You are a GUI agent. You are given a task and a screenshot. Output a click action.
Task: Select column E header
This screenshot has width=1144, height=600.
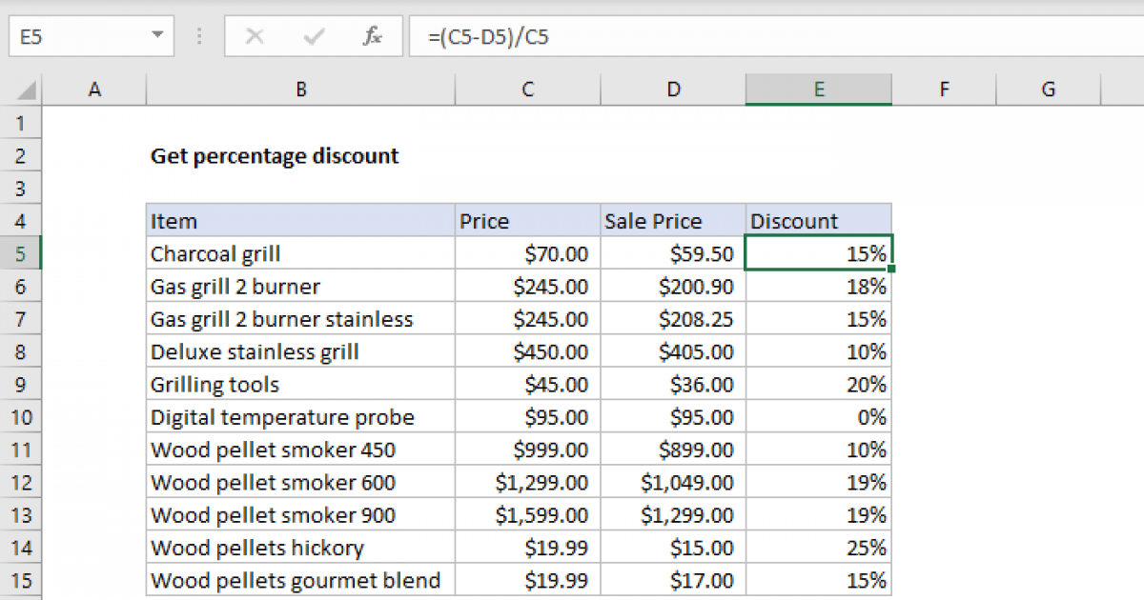(818, 90)
